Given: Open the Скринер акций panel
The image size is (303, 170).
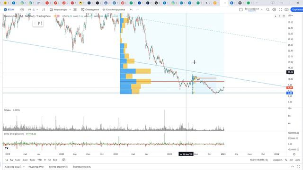Looking at the screenshot, I should click(x=13, y=167).
